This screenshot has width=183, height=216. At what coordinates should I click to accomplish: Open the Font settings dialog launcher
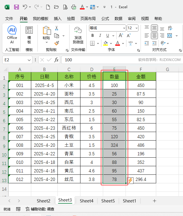(x=139, y=50)
